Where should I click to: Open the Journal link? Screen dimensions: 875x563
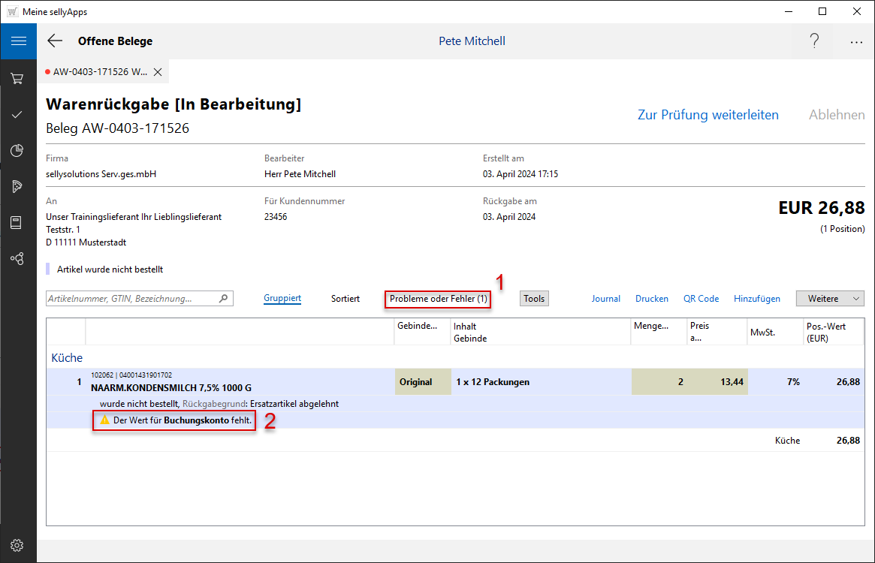(x=605, y=299)
